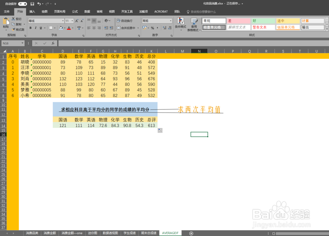Center text horizontally in the ribbon
This screenshot has height=236, width=329.
pos(94,28)
